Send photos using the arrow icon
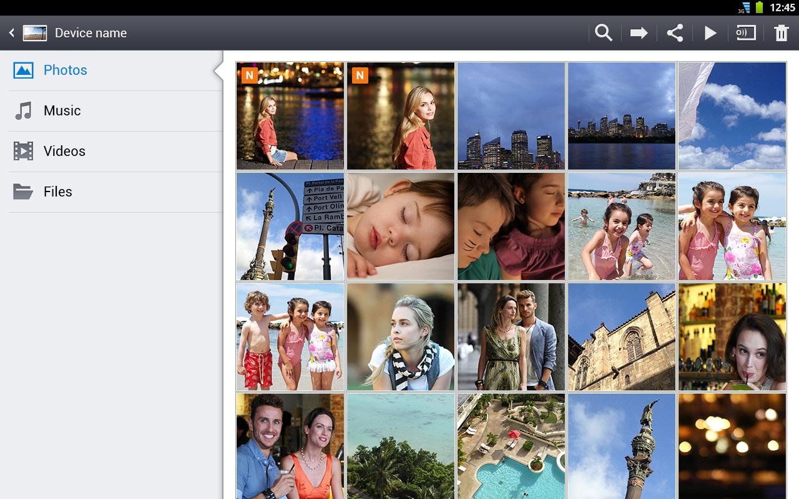Screen dimensions: 799x499 tap(639, 32)
